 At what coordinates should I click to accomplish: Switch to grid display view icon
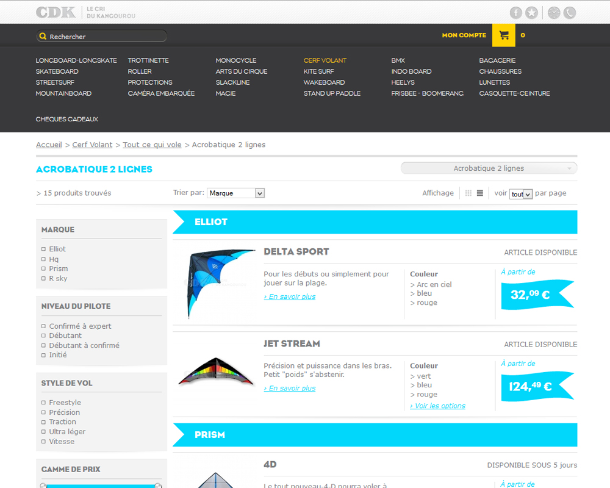[468, 193]
